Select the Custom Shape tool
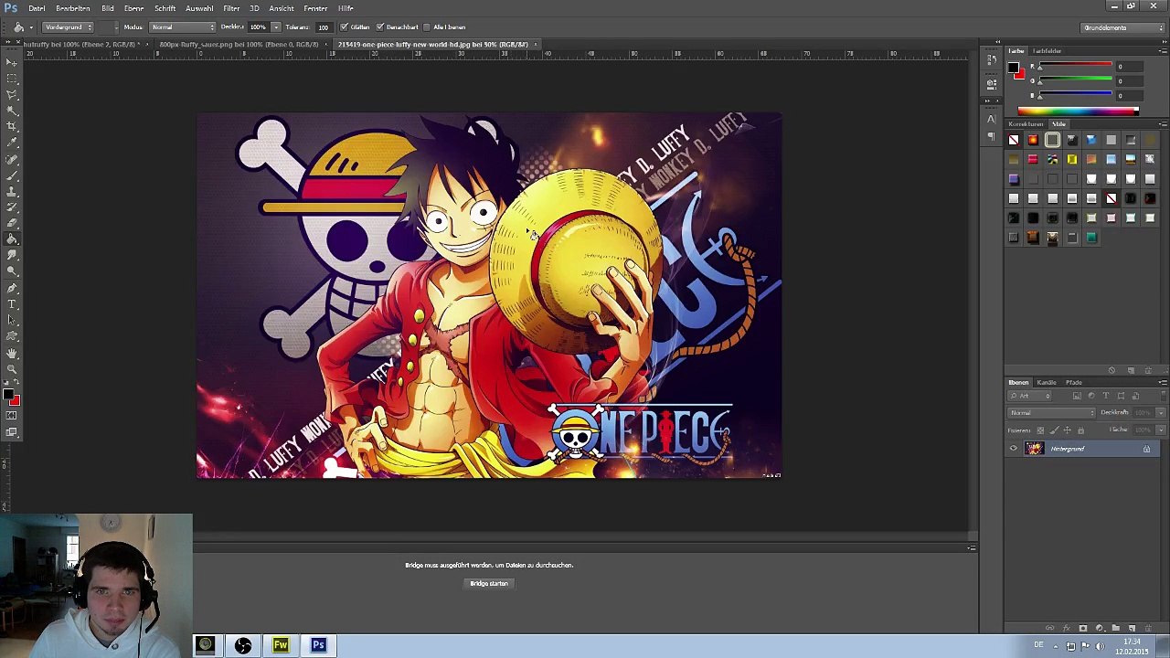Viewport: 1170px width, 658px height. click(x=11, y=335)
